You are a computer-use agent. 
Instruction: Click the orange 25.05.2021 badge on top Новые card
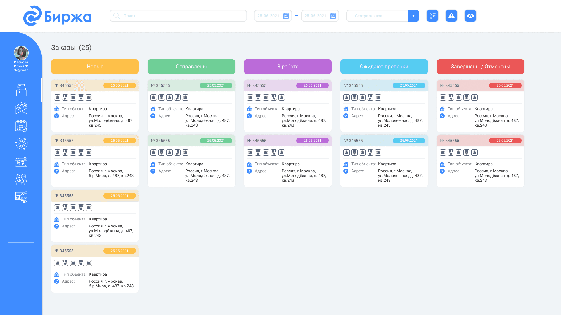click(x=120, y=85)
